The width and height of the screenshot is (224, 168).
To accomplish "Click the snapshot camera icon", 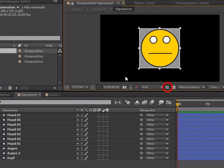I will [124, 87].
